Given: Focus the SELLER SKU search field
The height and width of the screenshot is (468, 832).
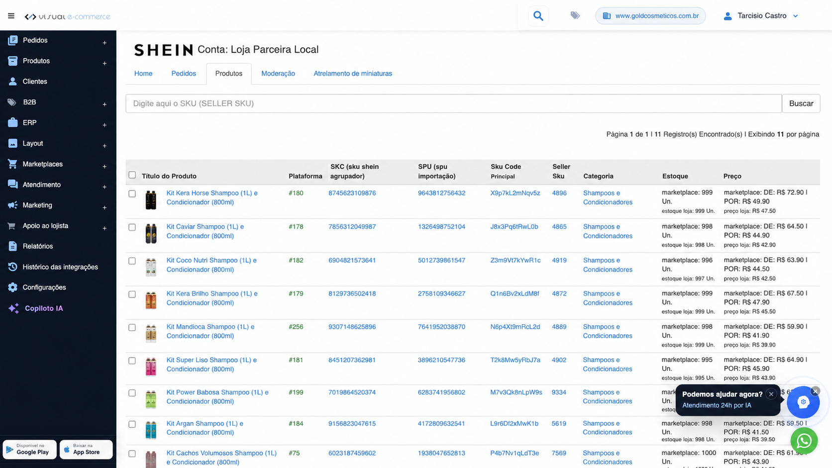Looking at the screenshot, I should point(454,103).
